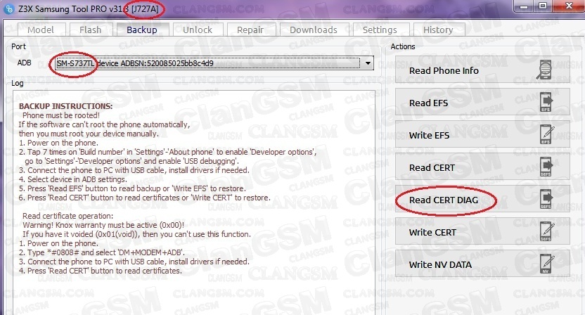
Task: Open the Model tab
Action: (x=41, y=30)
